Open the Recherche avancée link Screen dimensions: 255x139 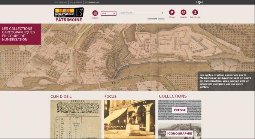[x=156, y=19]
